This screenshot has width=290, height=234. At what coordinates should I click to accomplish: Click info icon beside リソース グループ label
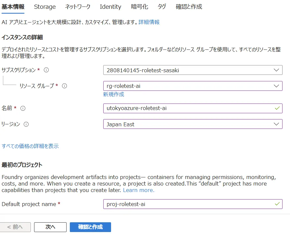64,86
